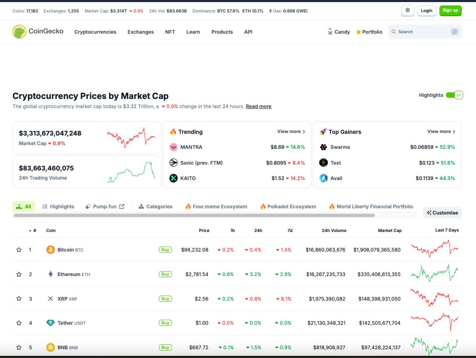Click the Portfolio star icon
The image size is (476, 358).
pyautogui.click(x=359, y=32)
